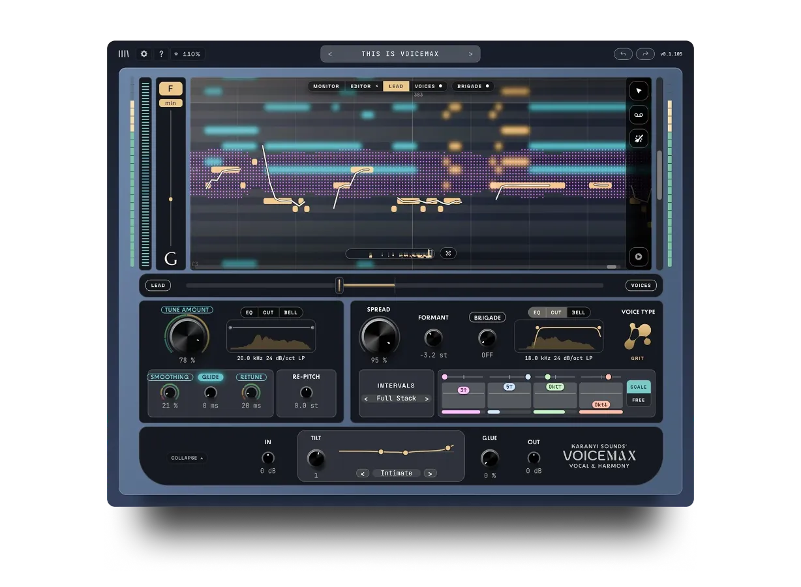Click the editor vertical scrollbar
Screen dimensions: 801x587
(x=659, y=175)
